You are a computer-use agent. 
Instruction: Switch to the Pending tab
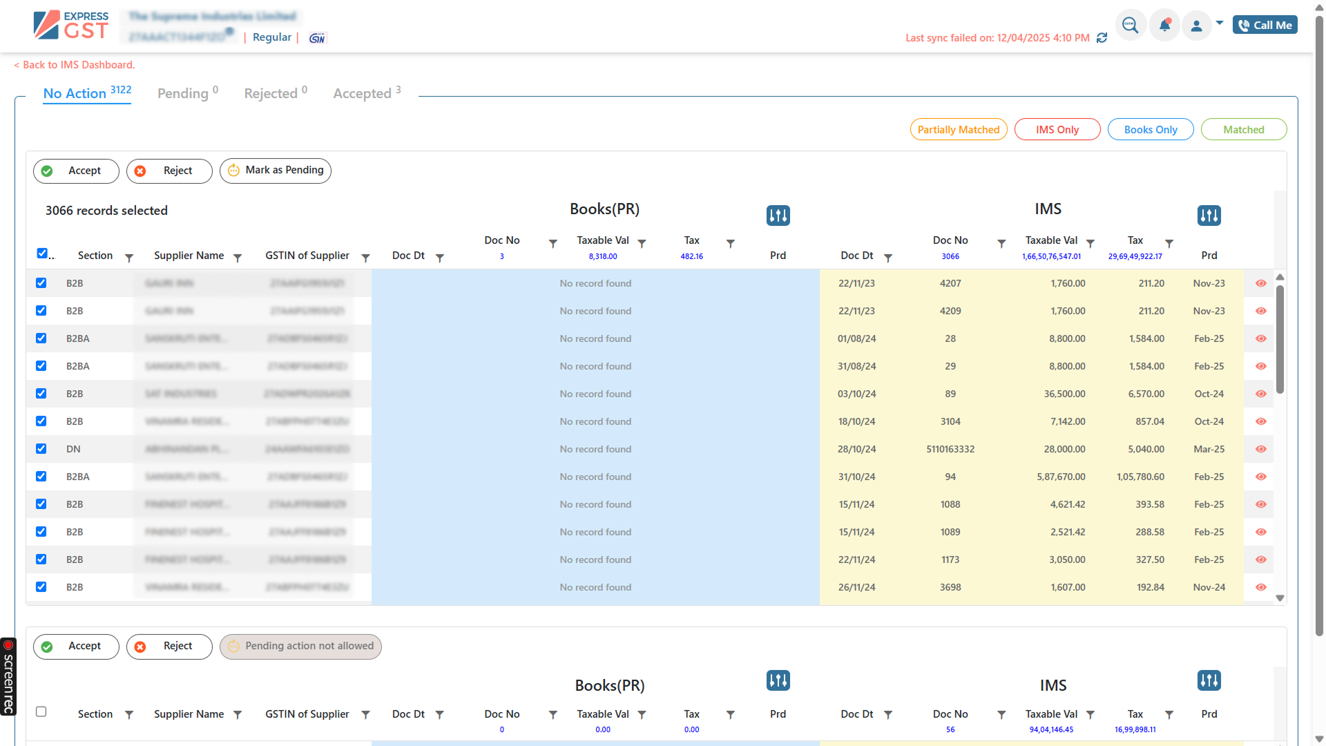click(x=182, y=93)
